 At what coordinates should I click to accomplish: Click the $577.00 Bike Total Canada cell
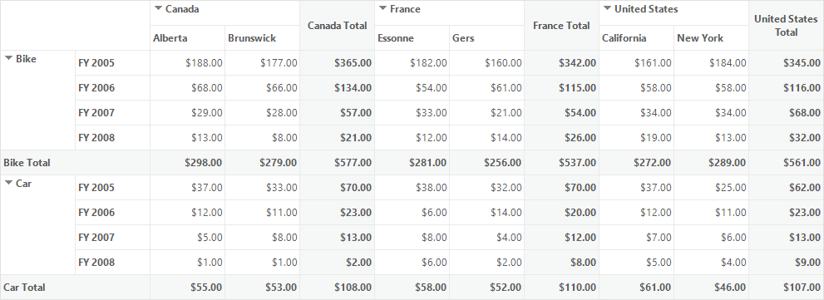pyautogui.click(x=338, y=162)
